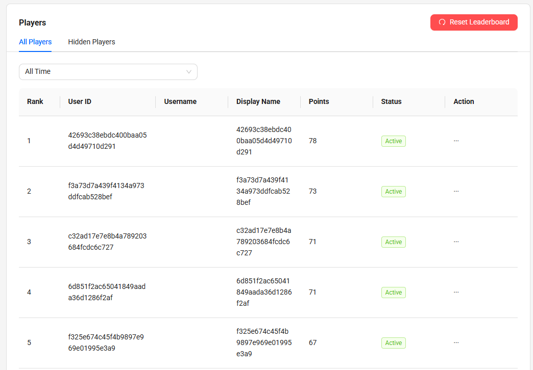Viewport: 533px width, 370px height.
Task: Open the All Time period dropdown
Action: [x=108, y=72]
